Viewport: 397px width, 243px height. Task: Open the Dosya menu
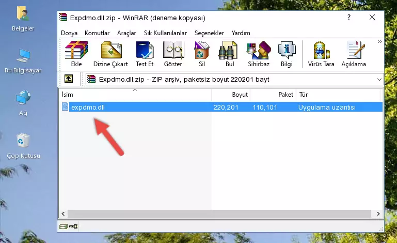[69, 33]
